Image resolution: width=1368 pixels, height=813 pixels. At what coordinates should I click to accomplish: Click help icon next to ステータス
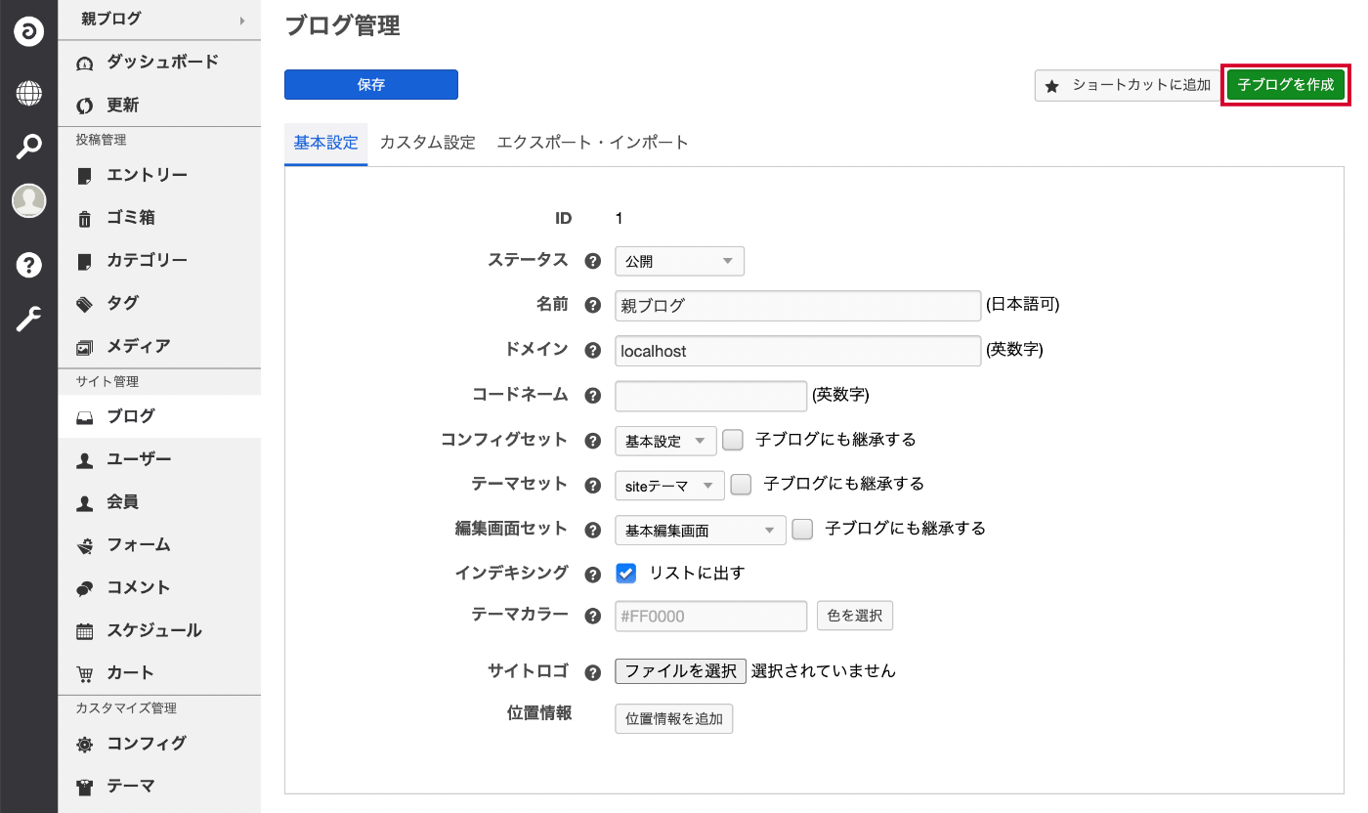591,261
